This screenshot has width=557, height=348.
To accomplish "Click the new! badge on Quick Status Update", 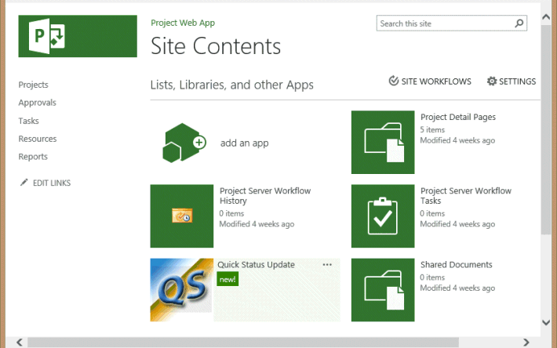I will (x=228, y=279).
